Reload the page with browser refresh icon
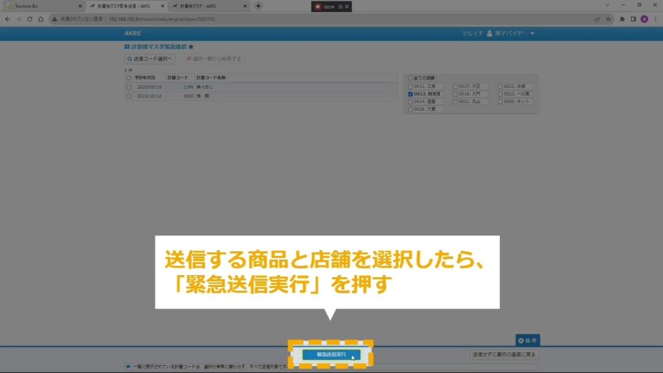 [x=30, y=19]
